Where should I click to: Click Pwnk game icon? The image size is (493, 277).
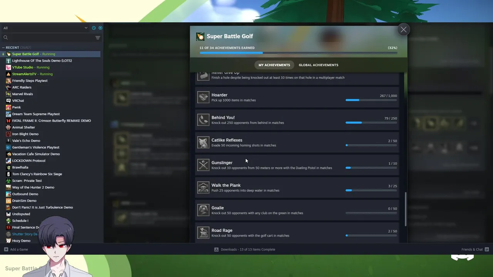(x=8, y=107)
